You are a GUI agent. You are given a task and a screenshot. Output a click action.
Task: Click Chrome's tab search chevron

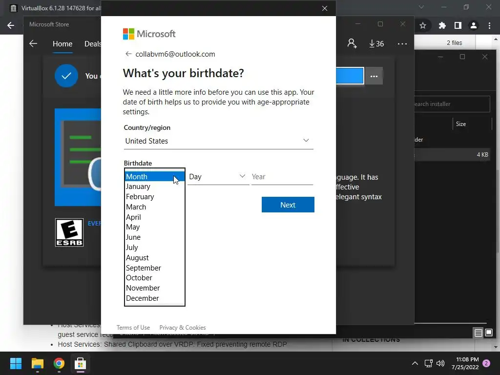pos(421,7)
